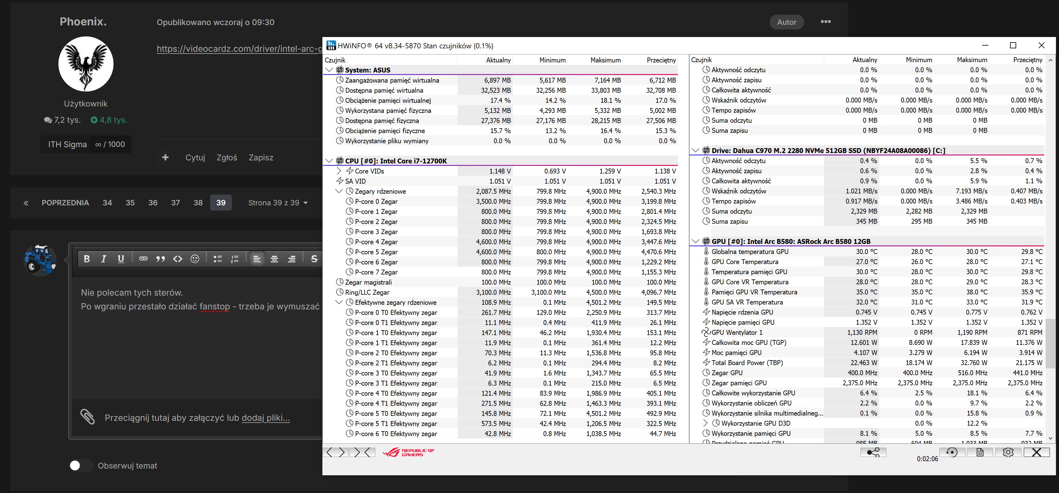Toggle underline formatting in the editor

tap(121, 259)
